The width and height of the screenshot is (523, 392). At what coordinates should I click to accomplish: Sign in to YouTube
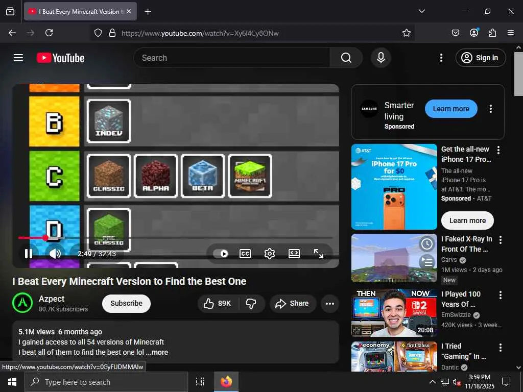click(481, 58)
